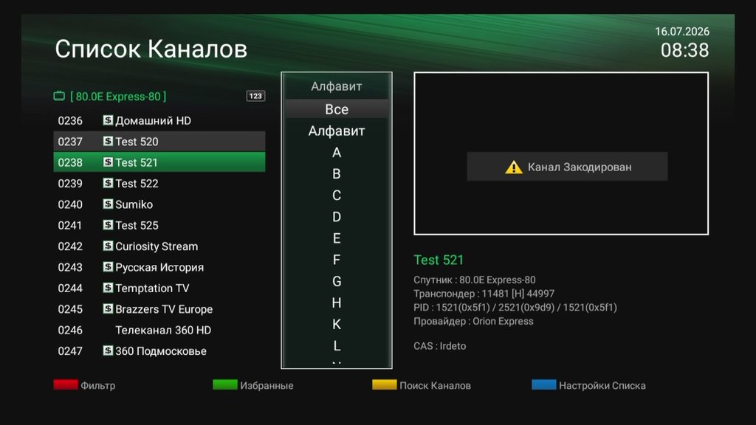756x425 pixels.
Task: Click the scrambled icon beside Curiosity Stream
Action: coord(108,246)
